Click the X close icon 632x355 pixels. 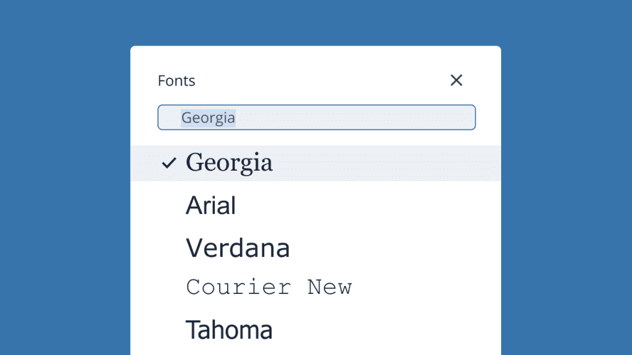point(456,80)
